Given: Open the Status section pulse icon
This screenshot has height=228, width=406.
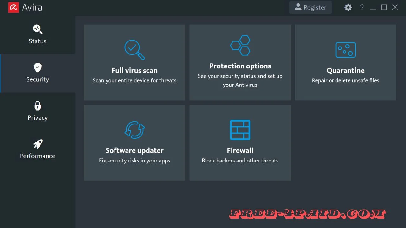Looking at the screenshot, I should 38,29.
